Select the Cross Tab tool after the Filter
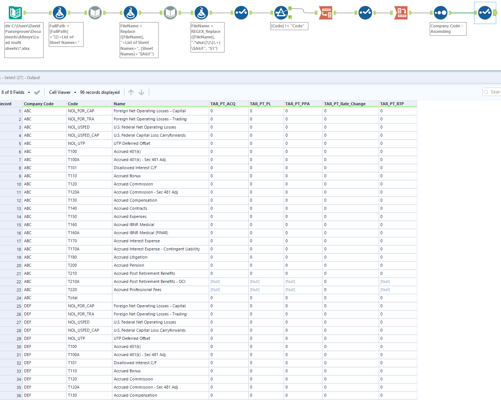 [325, 12]
